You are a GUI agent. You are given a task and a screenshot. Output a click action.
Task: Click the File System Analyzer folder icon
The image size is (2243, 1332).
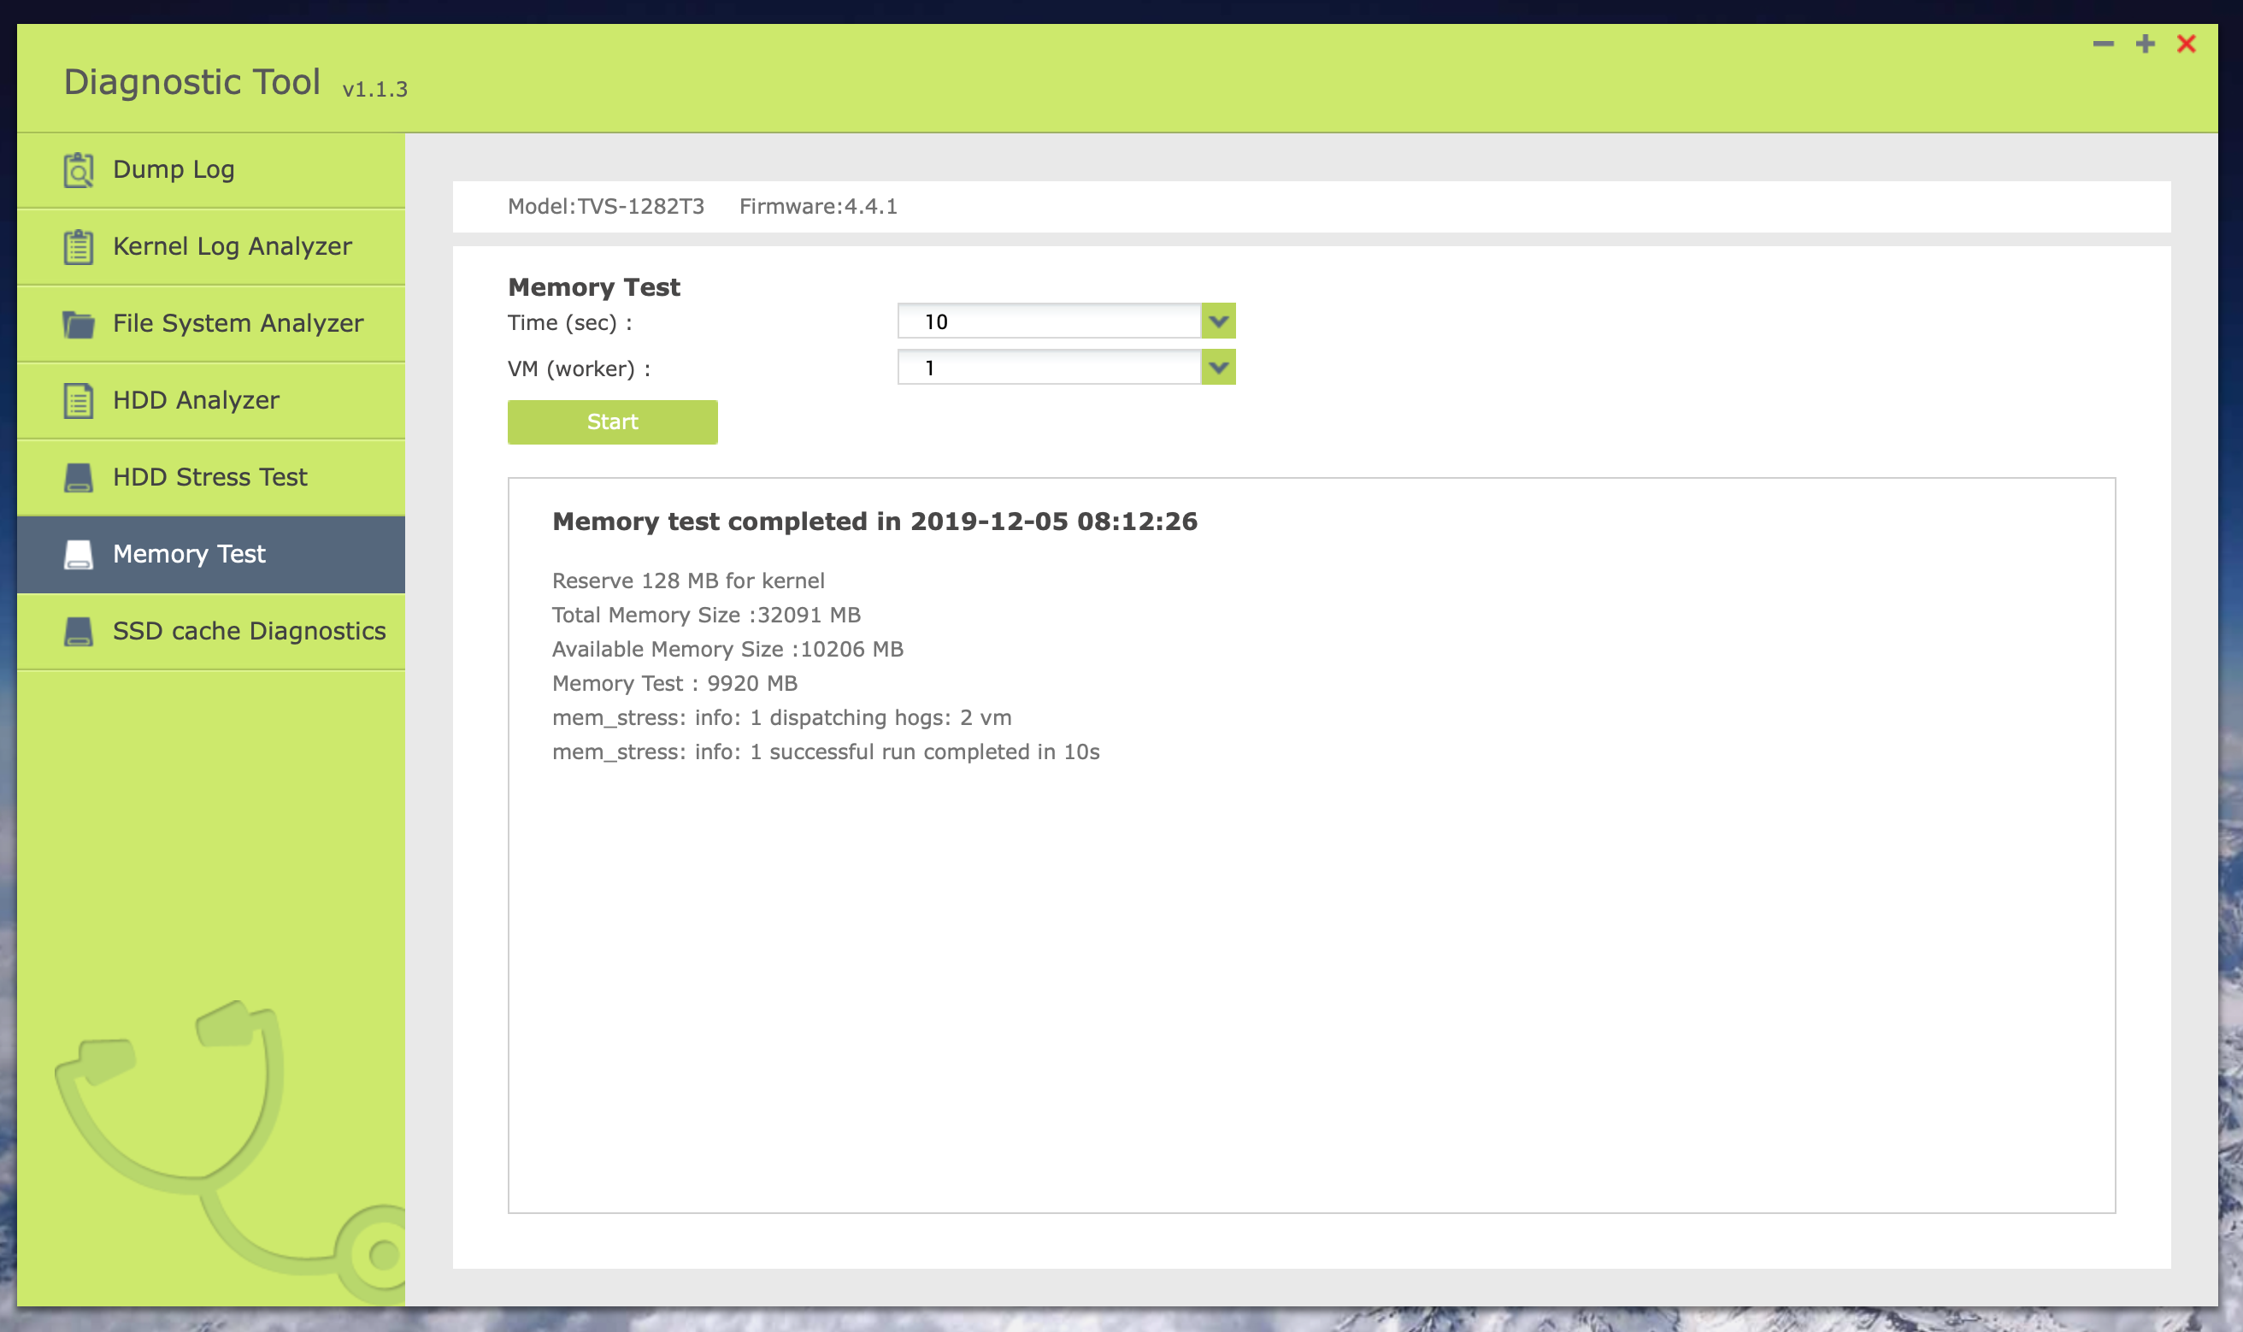coord(78,324)
